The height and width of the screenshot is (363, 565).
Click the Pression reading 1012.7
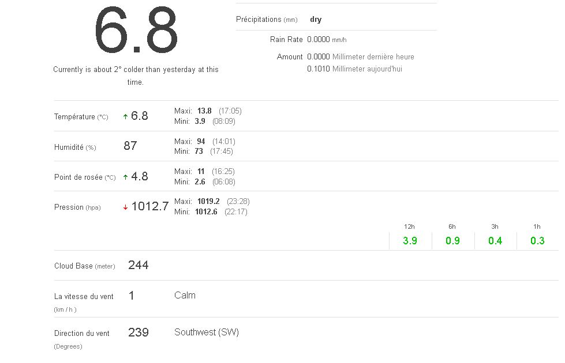point(150,206)
